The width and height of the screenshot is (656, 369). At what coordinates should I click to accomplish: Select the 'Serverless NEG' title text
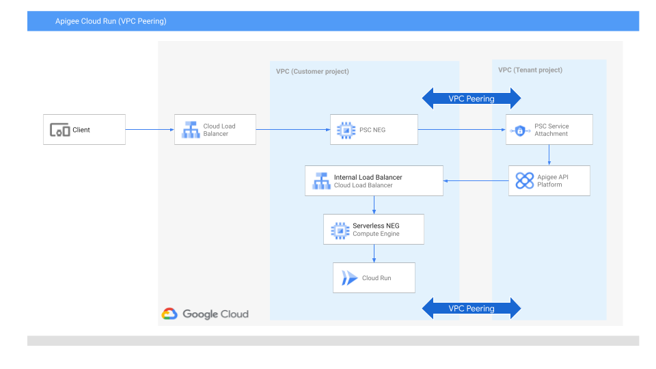pyautogui.click(x=376, y=225)
